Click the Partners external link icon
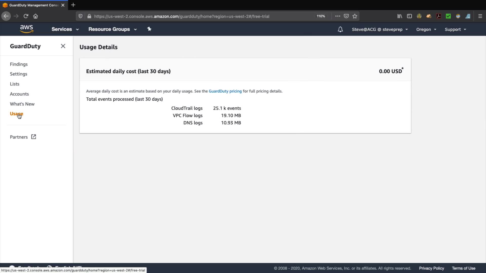This screenshot has height=273, width=486. tap(34, 137)
